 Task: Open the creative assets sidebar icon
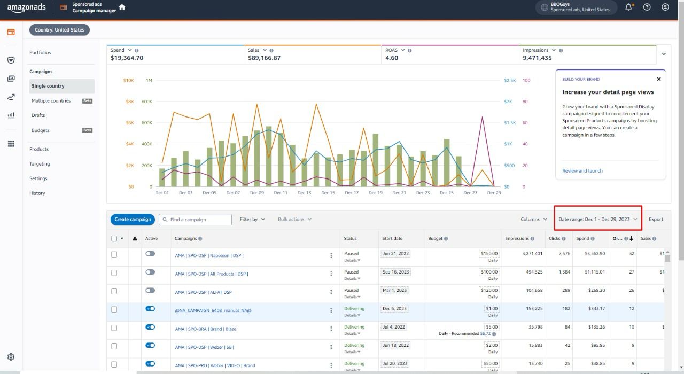11,79
